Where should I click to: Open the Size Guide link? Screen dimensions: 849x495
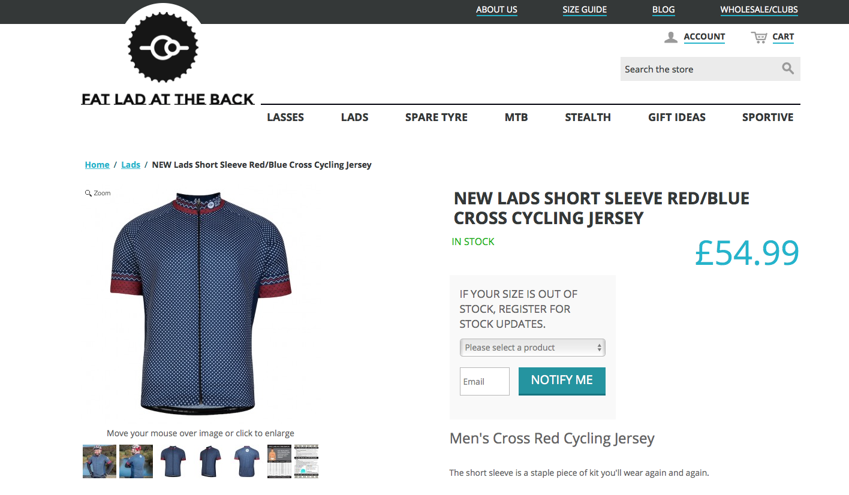coord(585,10)
